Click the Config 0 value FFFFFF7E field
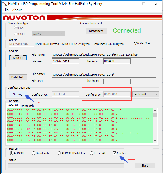Viewport: 163px width, 174px height. pos(66,94)
